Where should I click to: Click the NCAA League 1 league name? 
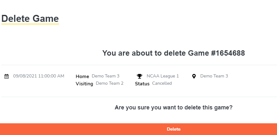[x=163, y=76]
